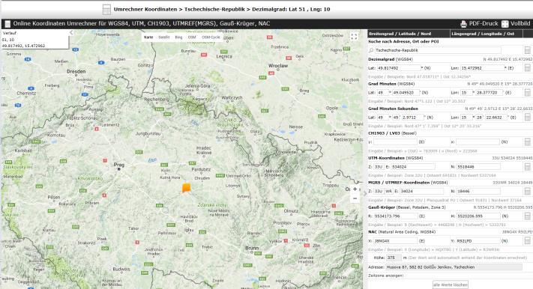Viewport: 533px width, 289px height.
Task: Switch map to OSM-Cycle layer
Action: coord(211,37)
